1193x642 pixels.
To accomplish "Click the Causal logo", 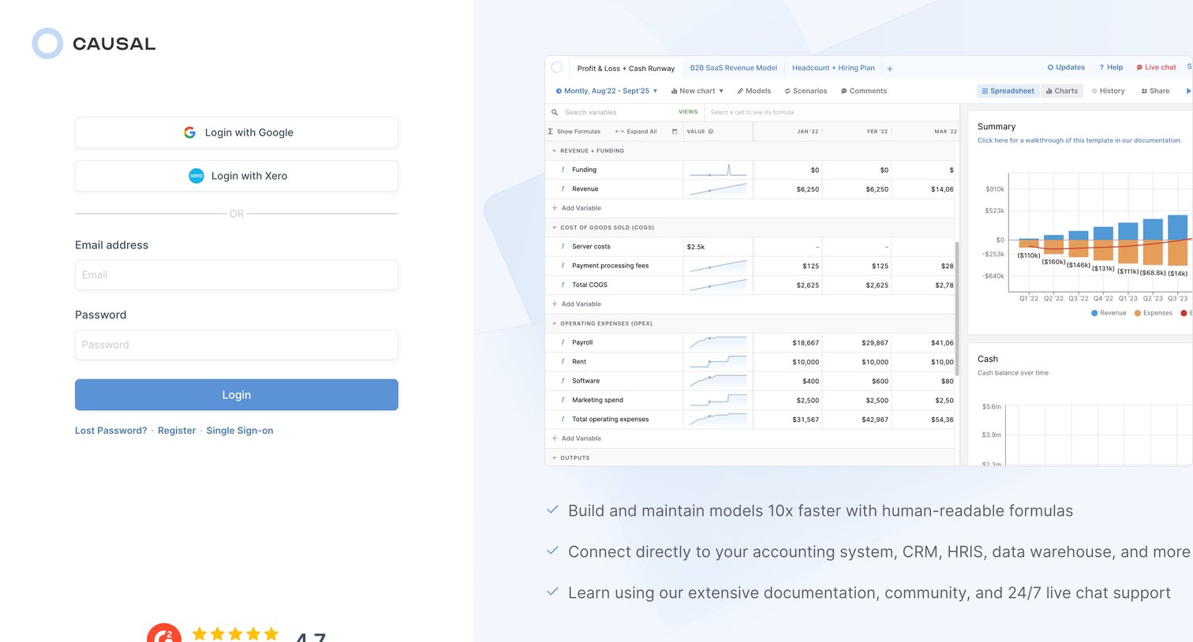I will coord(94,43).
